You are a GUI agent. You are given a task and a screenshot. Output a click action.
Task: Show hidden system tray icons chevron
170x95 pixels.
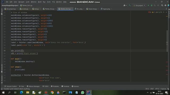point(148,93)
